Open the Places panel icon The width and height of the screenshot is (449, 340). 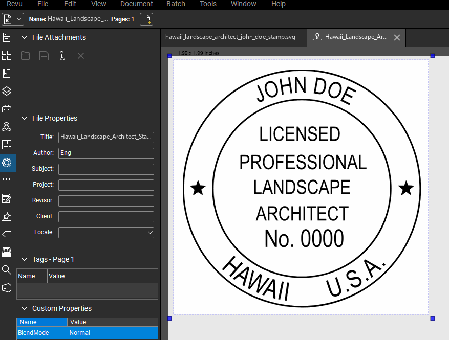[x=7, y=127]
